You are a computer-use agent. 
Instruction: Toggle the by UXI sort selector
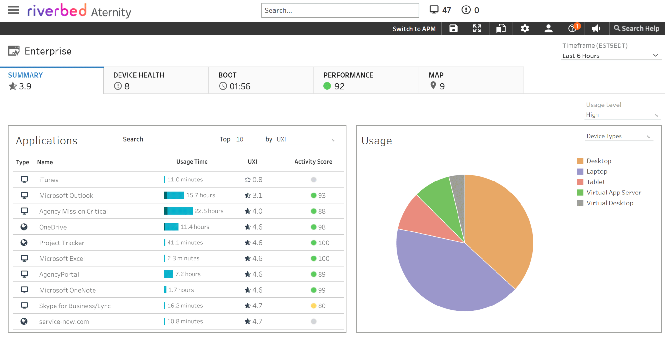(x=306, y=139)
